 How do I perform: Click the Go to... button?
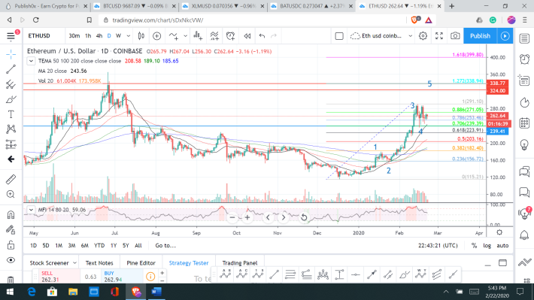point(165,246)
